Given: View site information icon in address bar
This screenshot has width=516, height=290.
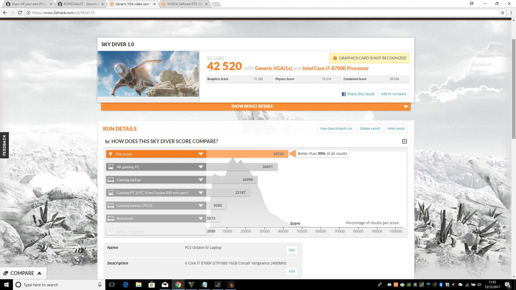Looking at the screenshot, I should 28,13.
